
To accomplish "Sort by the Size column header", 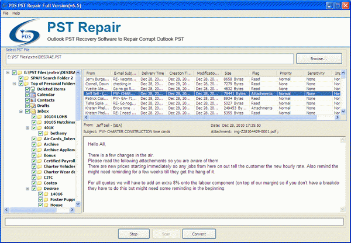I will coord(236,73).
